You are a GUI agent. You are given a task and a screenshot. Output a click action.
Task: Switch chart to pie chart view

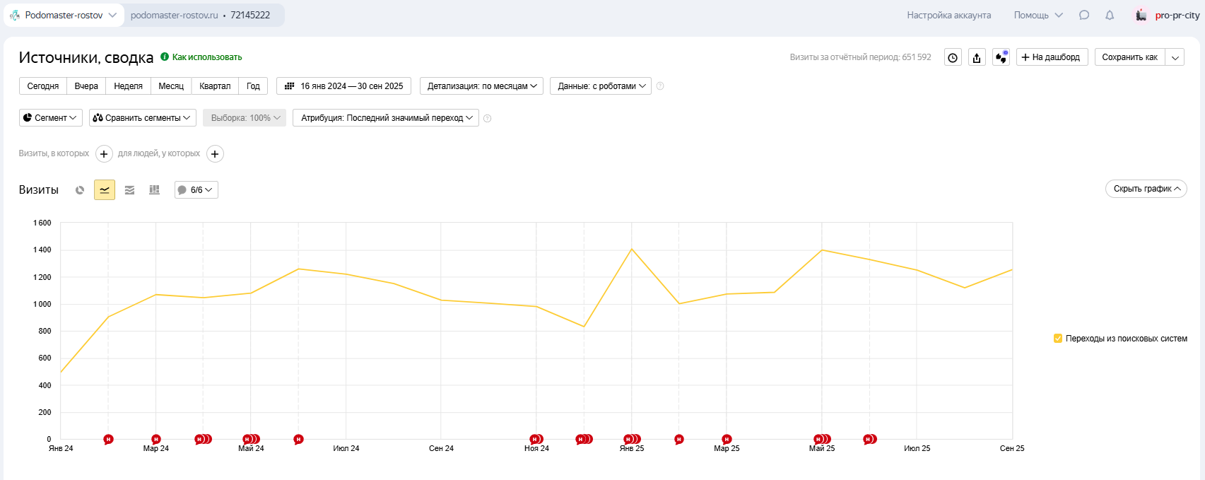[80, 190]
